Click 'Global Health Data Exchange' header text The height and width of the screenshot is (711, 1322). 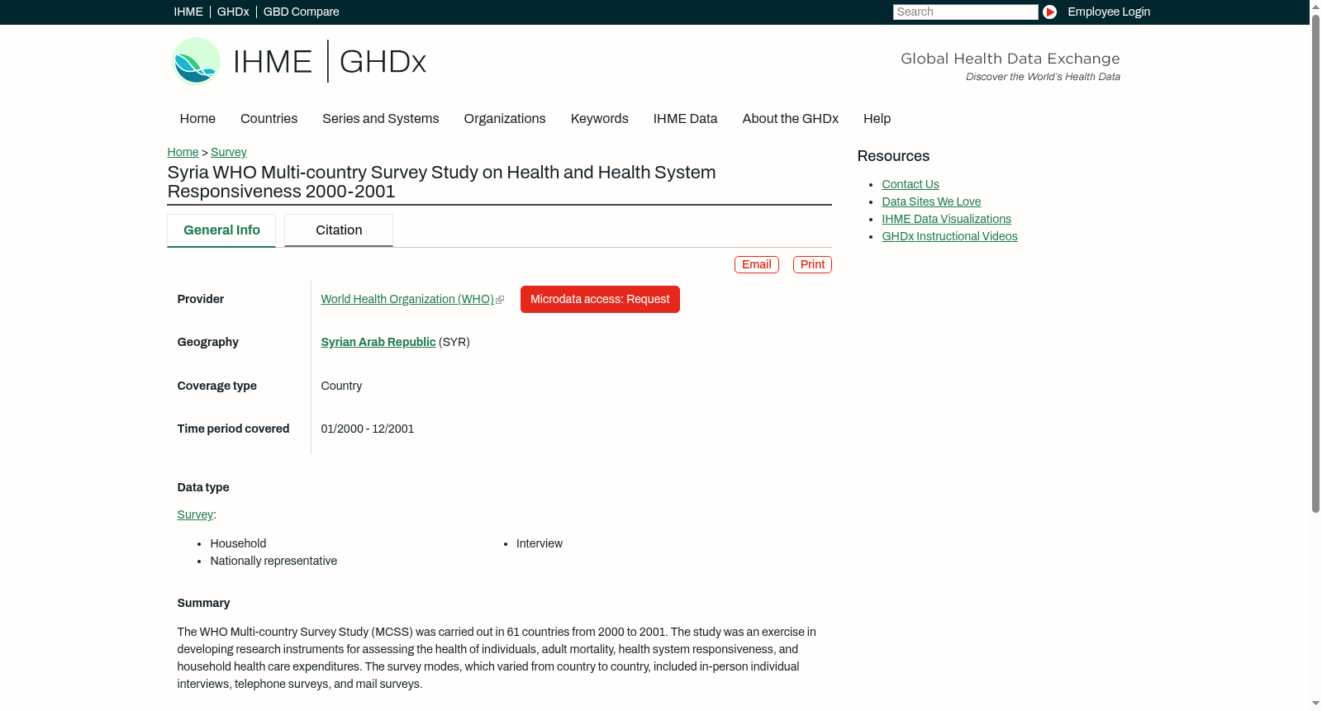(1010, 59)
